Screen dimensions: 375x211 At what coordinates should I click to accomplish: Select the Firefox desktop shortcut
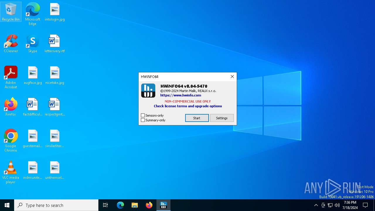click(x=11, y=107)
